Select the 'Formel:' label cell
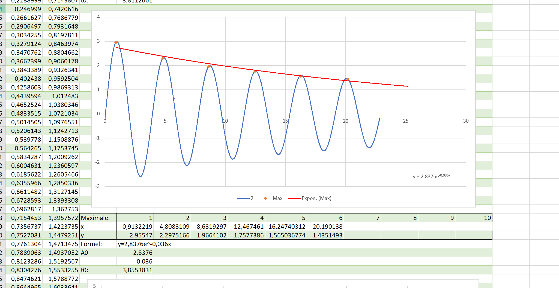559x288 pixels. [x=98, y=244]
